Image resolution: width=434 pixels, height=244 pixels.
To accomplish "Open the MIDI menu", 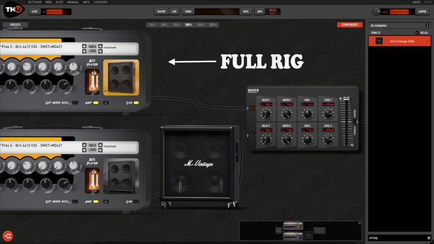I will [x=48, y=2].
